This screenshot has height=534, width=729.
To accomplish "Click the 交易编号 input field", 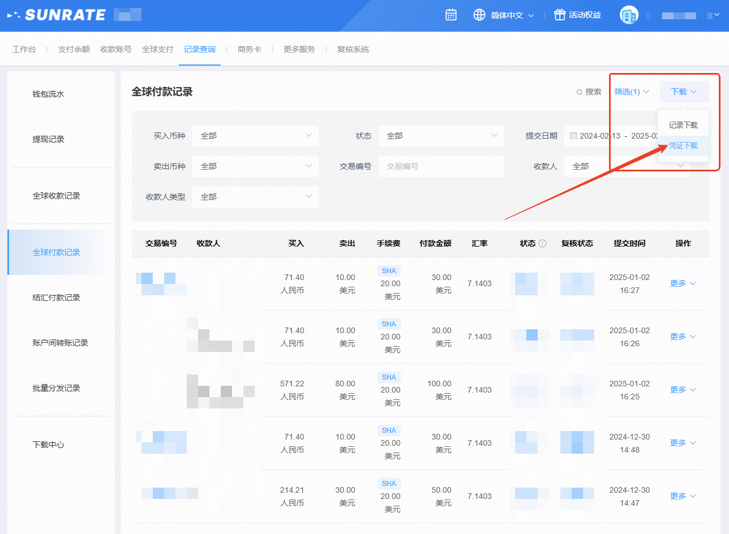I will point(441,166).
